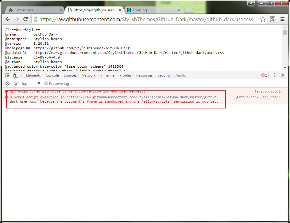Select the raw.githubusercontent browser tab
This screenshot has width=290, height=223.
94,10
